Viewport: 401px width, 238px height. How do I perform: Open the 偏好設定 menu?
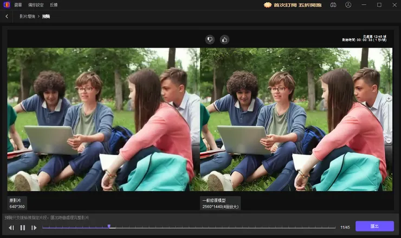[x=36, y=5]
